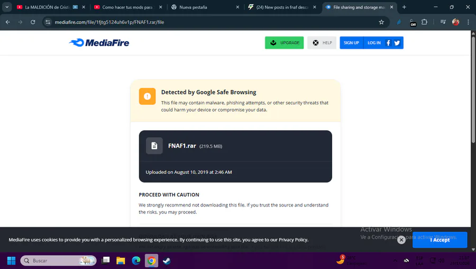Open a new tab with the plus button
The width and height of the screenshot is (476, 269).
404,7
